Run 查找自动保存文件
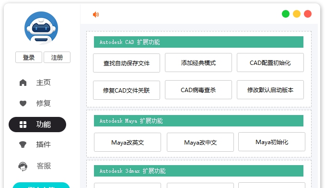Image resolution: width=325 pixels, height=188 pixels. click(x=127, y=63)
